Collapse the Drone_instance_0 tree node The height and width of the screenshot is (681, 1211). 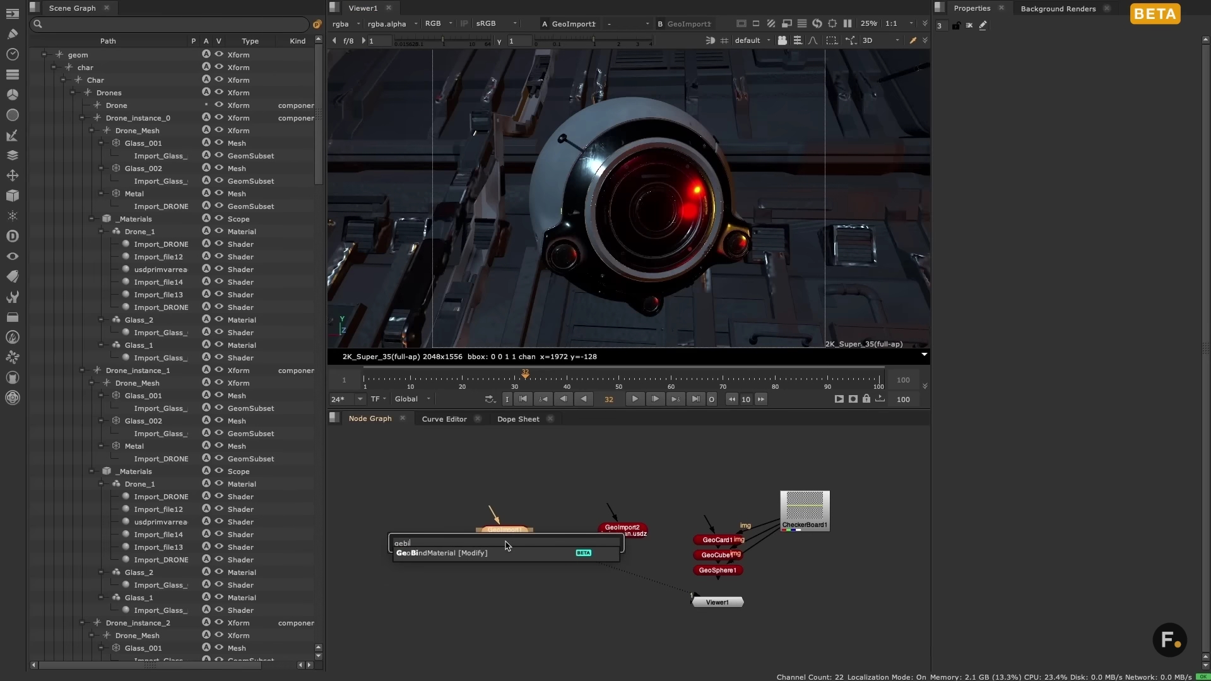click(x=82, y=118)
